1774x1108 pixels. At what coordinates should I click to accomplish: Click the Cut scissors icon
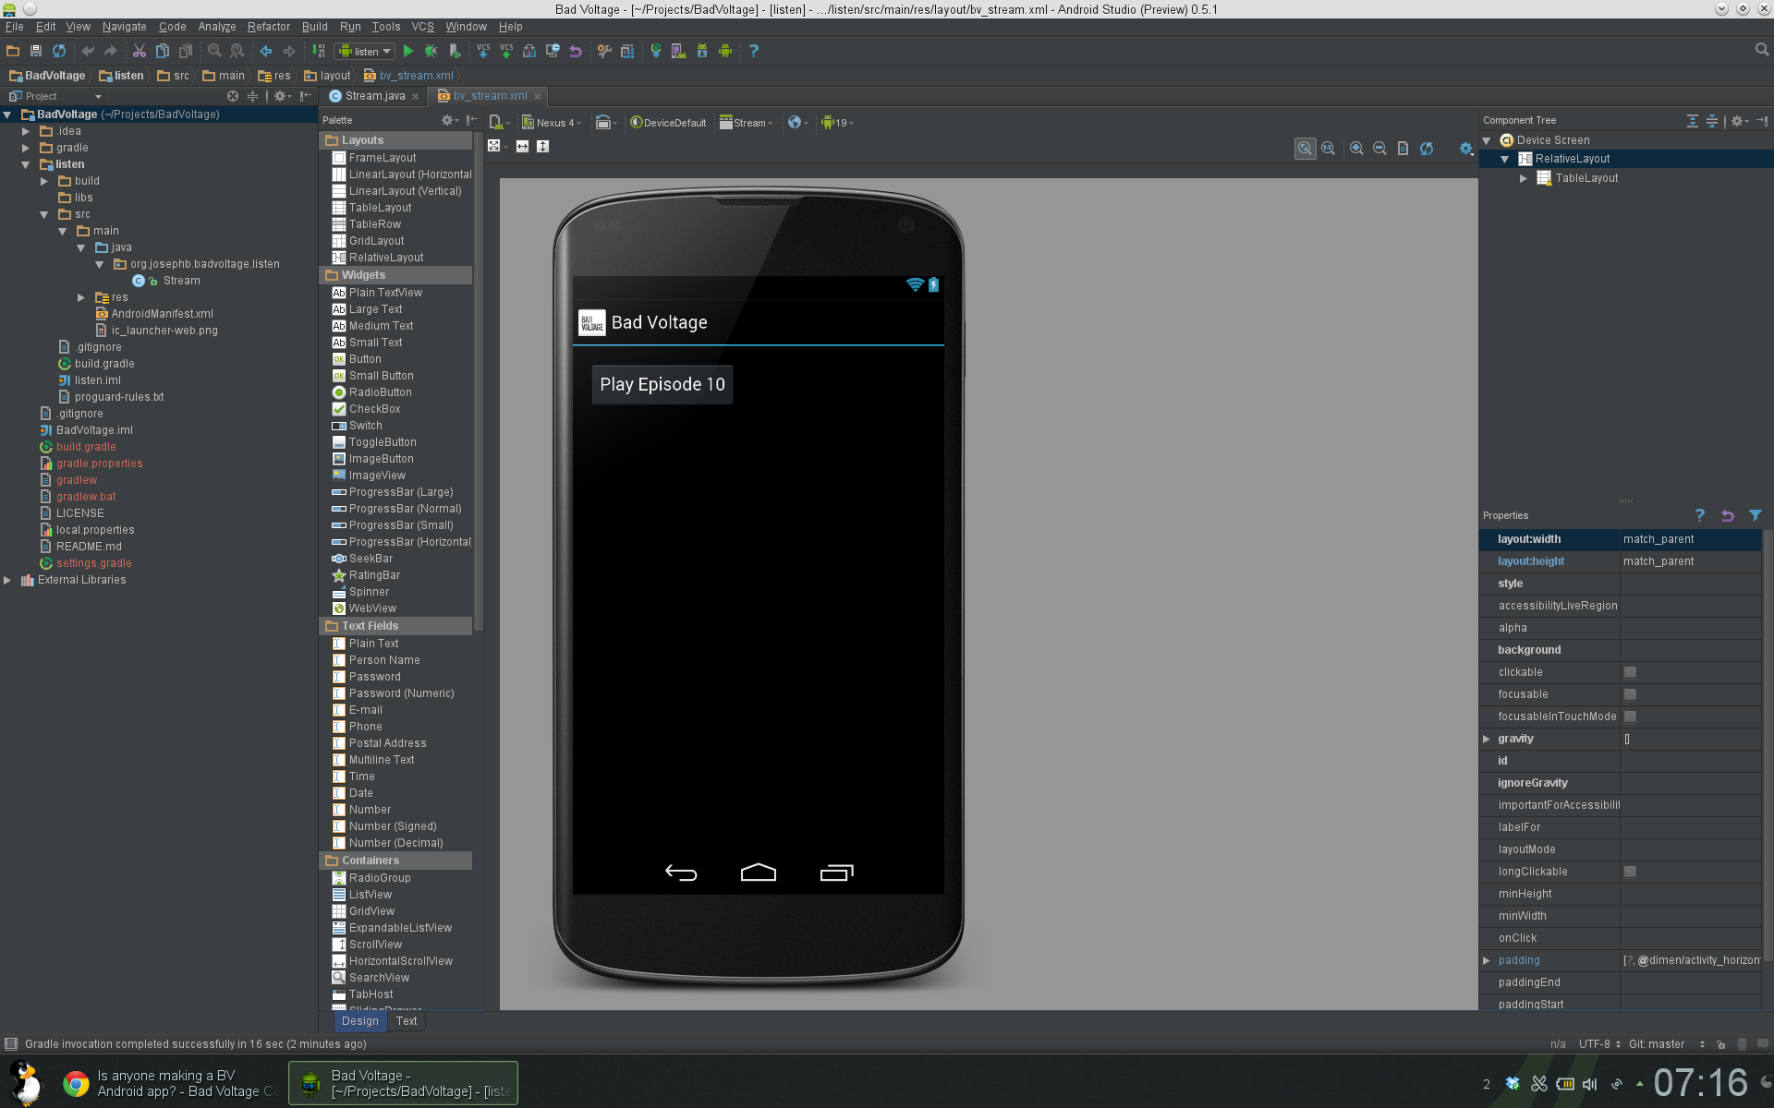tap(140, 51)
